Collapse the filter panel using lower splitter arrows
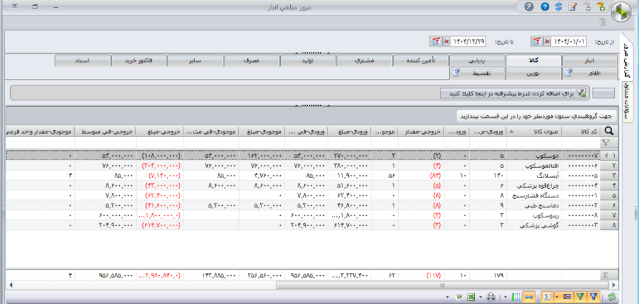This screenshot has width=639, height=304. [312, 105]
